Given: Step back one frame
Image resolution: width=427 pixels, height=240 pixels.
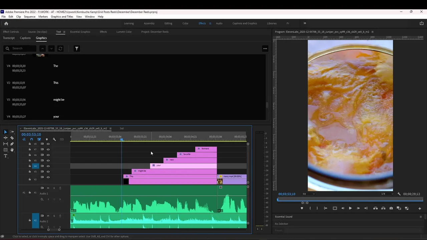Looking at the screenshot, I should [x=343, y=208].
